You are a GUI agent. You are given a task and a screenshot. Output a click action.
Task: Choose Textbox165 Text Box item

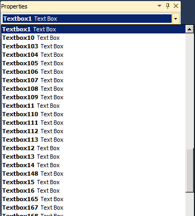[93, 199]
